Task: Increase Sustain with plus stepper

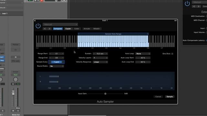Action: 106,54
